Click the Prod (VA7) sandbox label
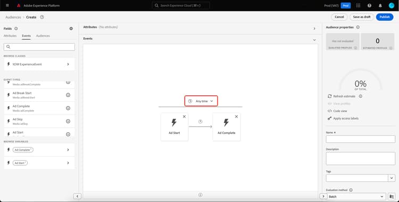 click(x=331, y=6)
